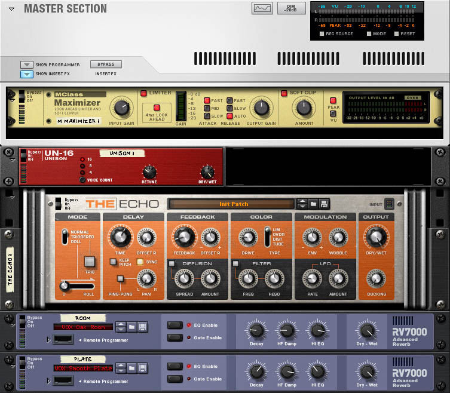
Task: Click the Input Gain knob on Maximizer
Action: point(122,108)
